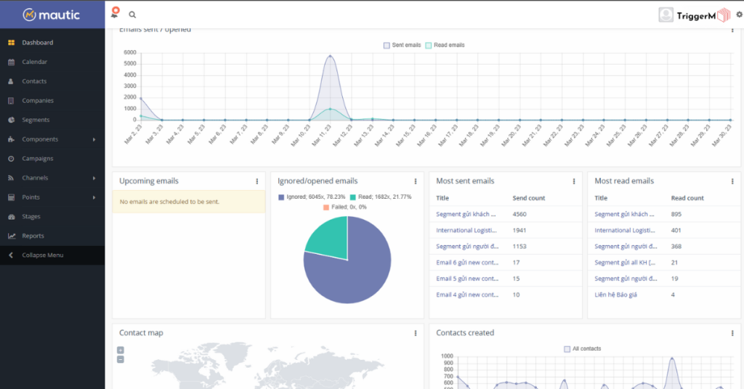This screenshot has width=744, height=389.
Task: Expand the Components submenu
Action: click(x=94, y=139)
